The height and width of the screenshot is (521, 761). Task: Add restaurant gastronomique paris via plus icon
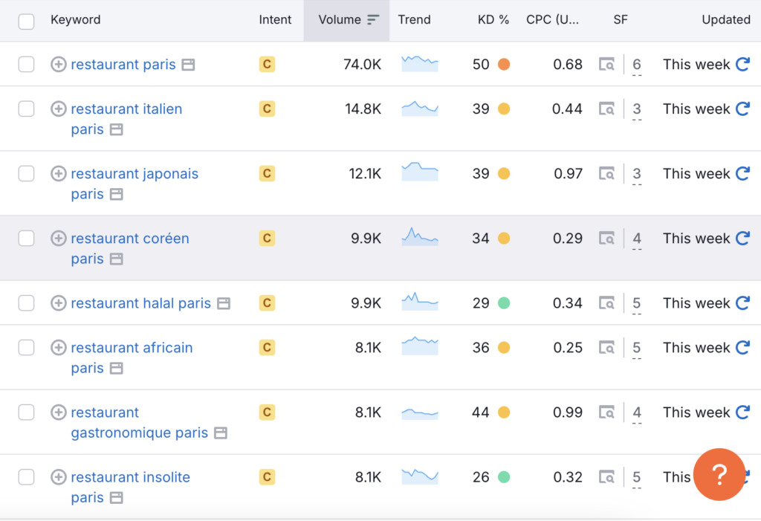pos(58,412)
